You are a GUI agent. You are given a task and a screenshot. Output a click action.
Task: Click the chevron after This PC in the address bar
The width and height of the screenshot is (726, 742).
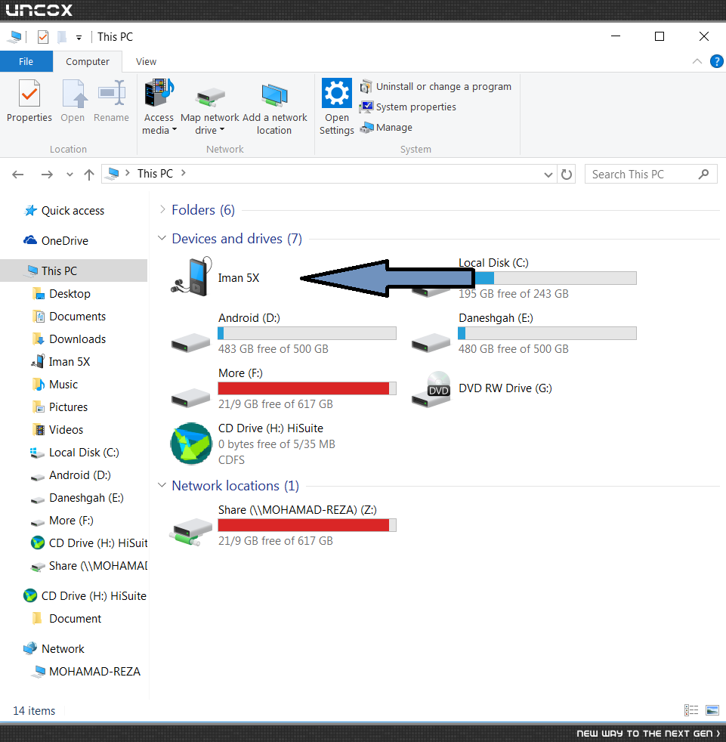(184, 173)
